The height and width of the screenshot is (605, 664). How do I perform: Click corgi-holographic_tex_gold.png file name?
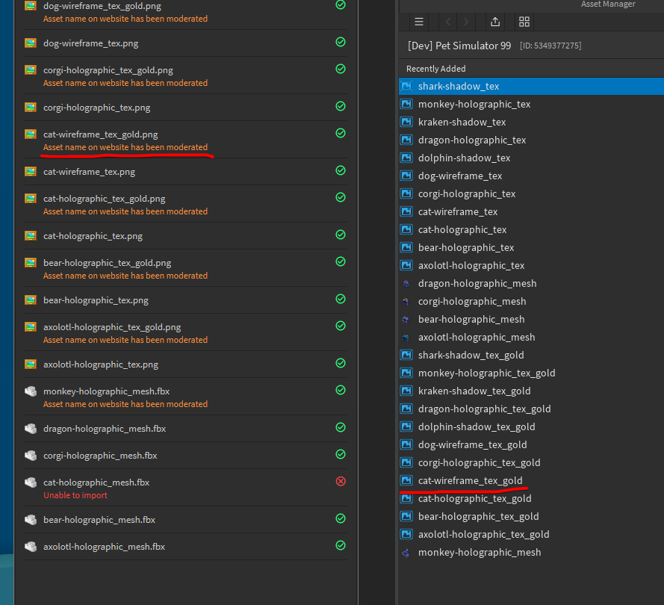108,70
